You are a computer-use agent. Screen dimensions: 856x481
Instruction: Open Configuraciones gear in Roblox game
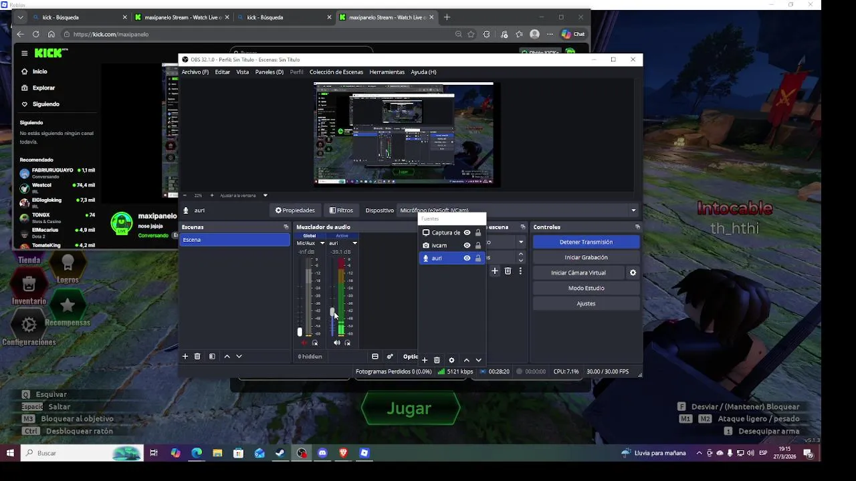click(x=29, y=325)
